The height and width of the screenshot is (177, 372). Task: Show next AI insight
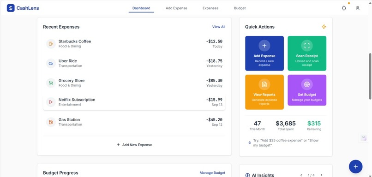322,175
